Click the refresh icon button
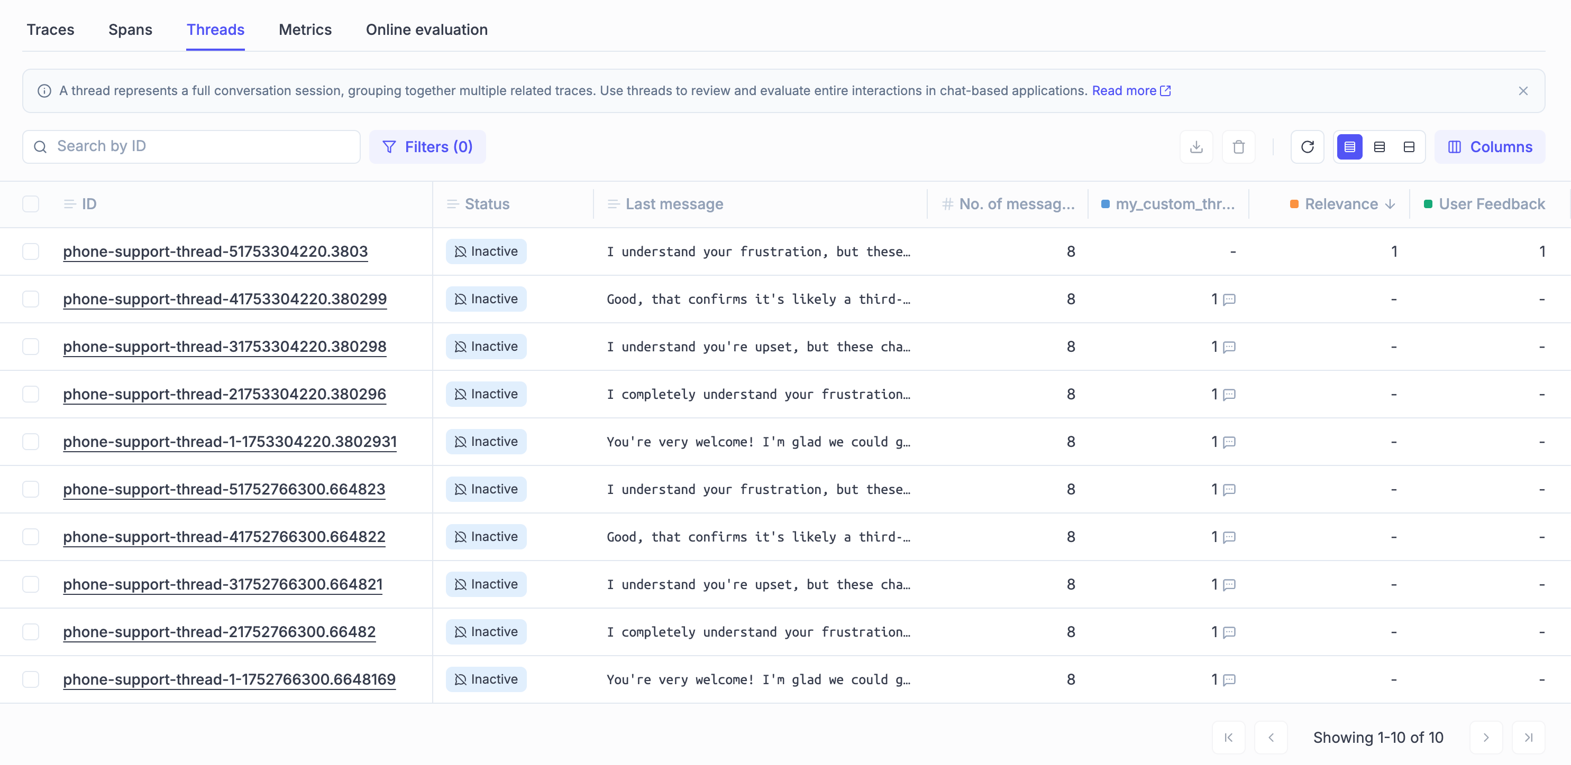The image size is (1571, 765). click(1307, 147)
